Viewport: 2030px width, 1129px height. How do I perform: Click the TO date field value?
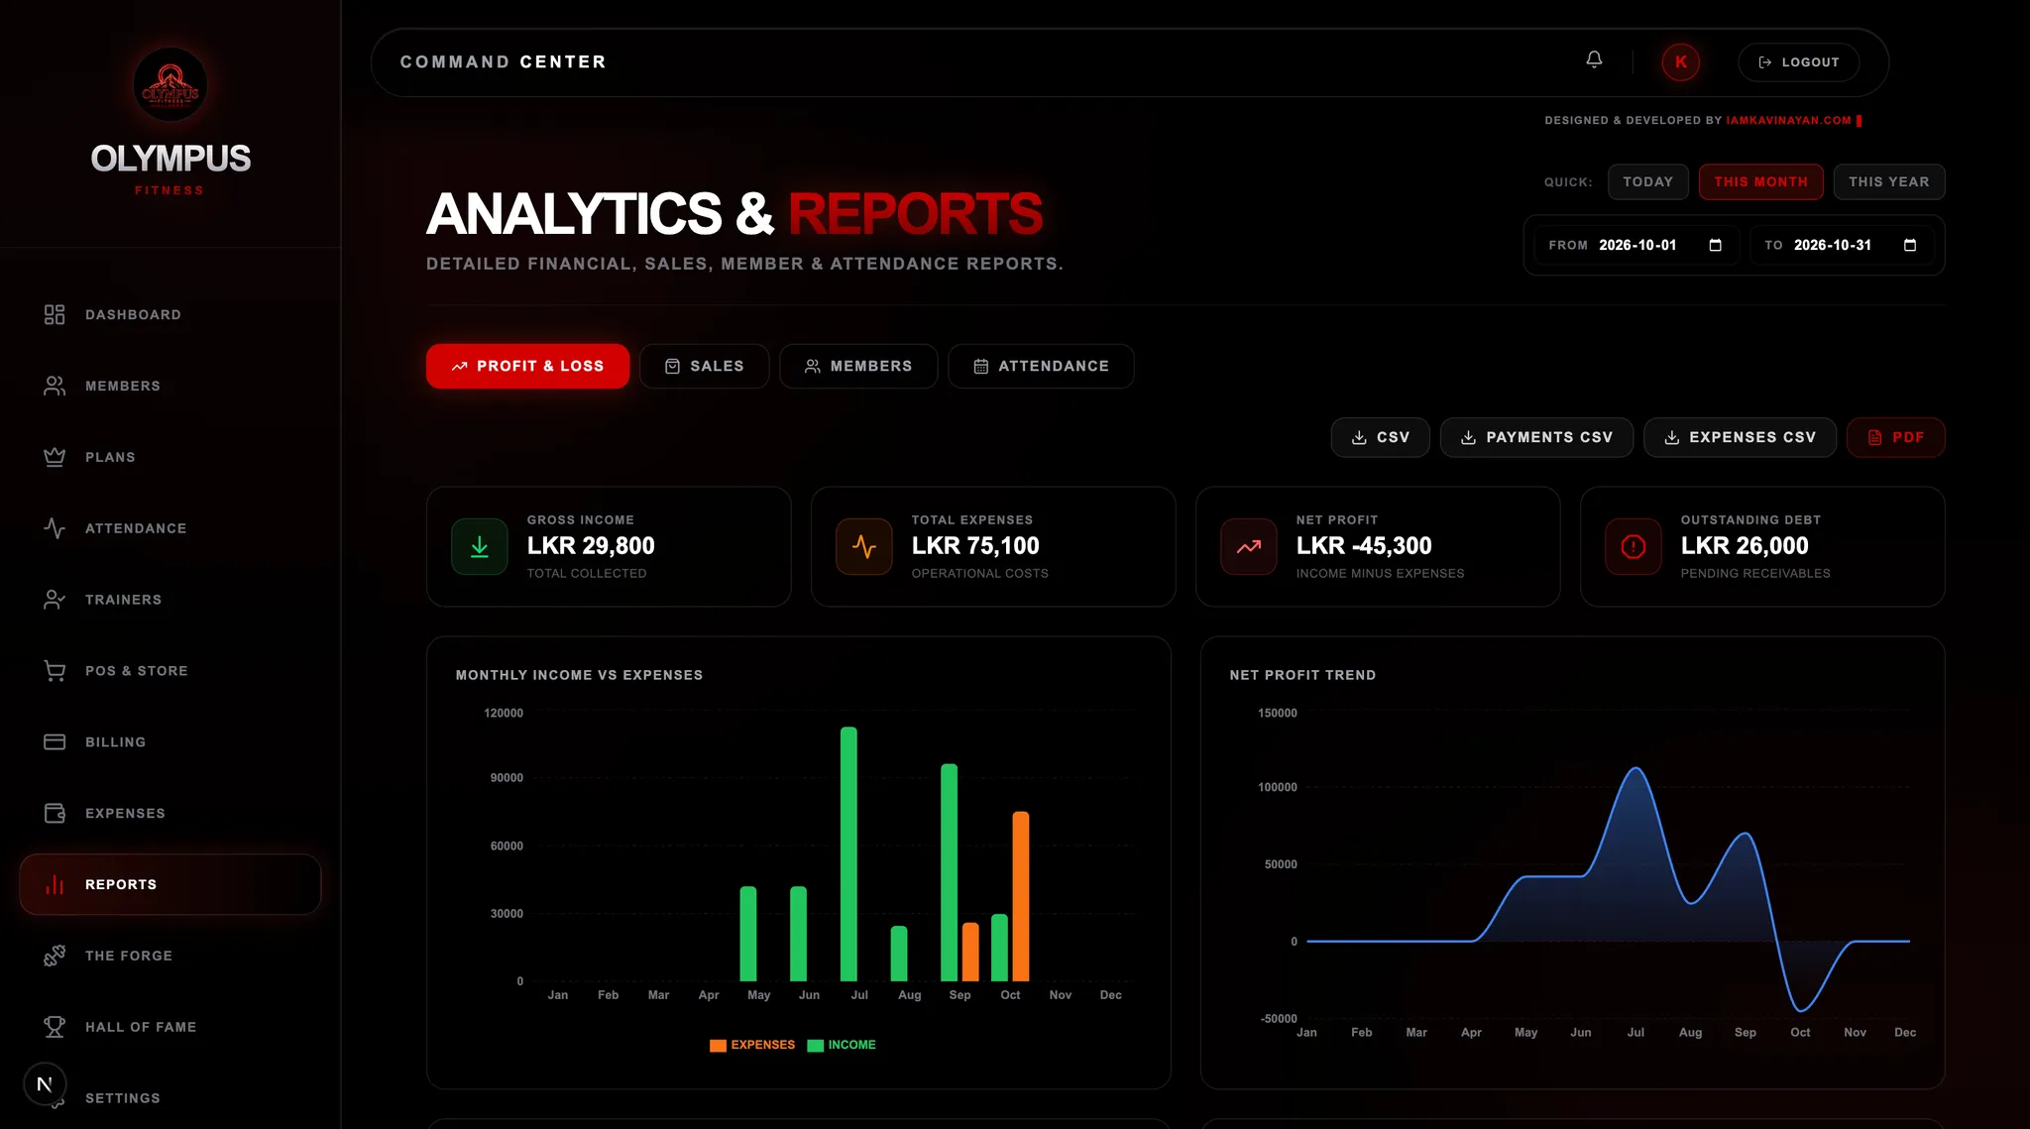[x=1833, y=245]
